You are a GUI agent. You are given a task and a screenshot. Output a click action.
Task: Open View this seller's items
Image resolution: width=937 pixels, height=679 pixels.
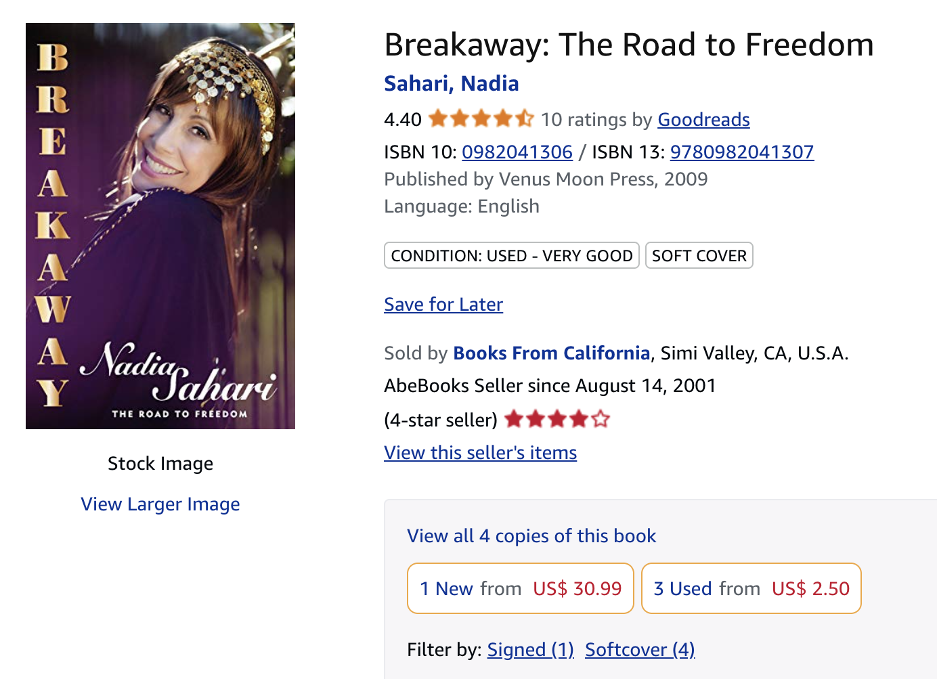pos(481,453)
